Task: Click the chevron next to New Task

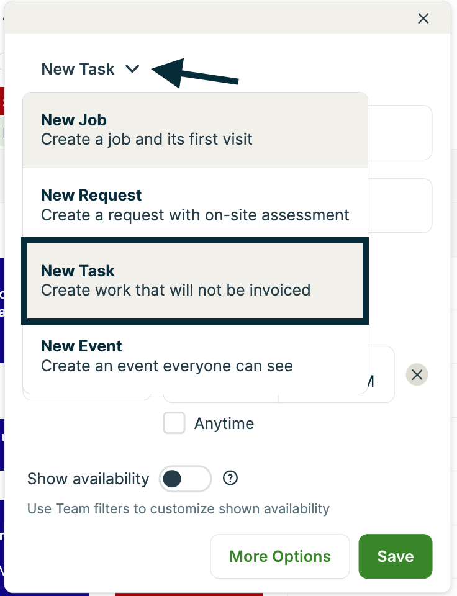Action: coord(132,69)
